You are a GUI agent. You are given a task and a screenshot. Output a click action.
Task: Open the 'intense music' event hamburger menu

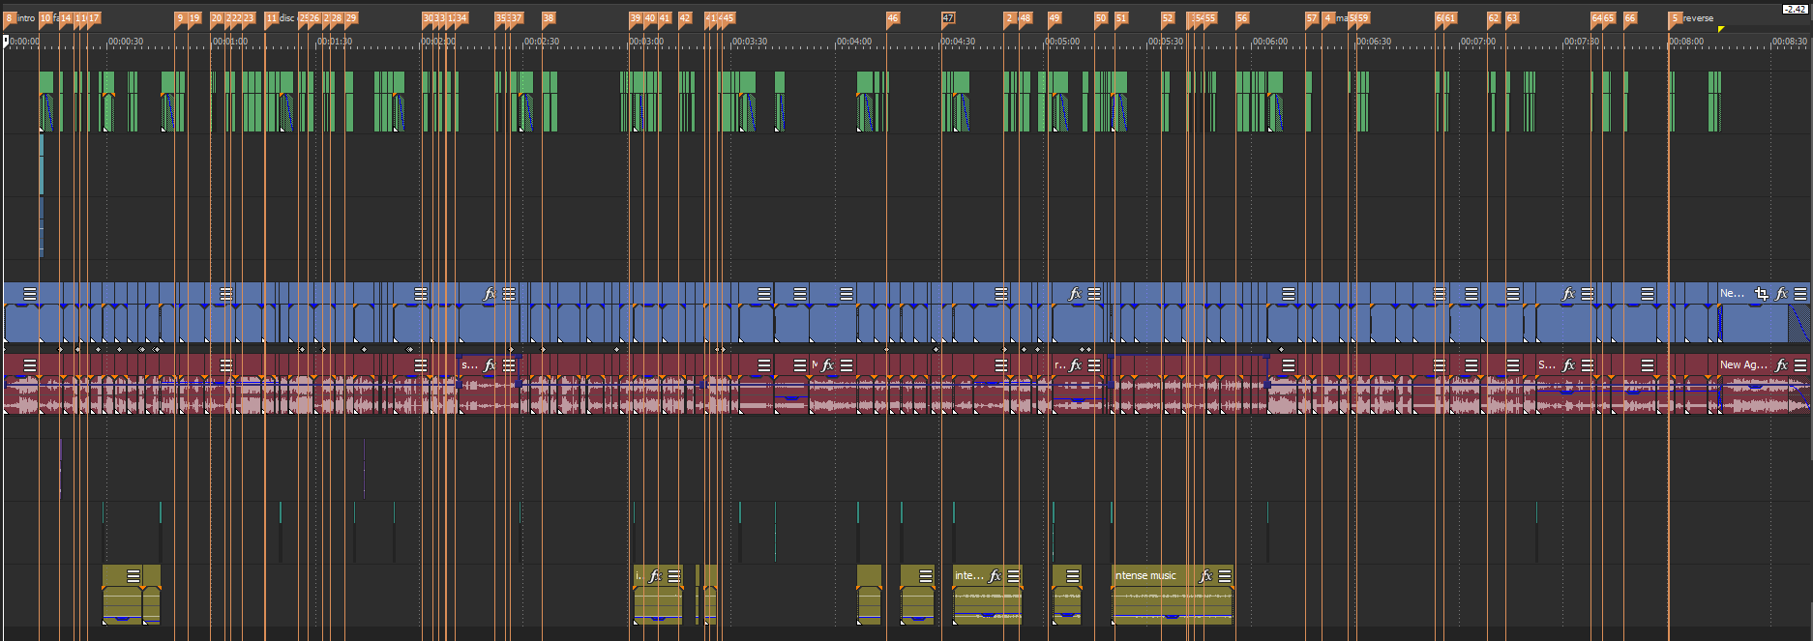pyautogui.click(x=1225, y=576)
